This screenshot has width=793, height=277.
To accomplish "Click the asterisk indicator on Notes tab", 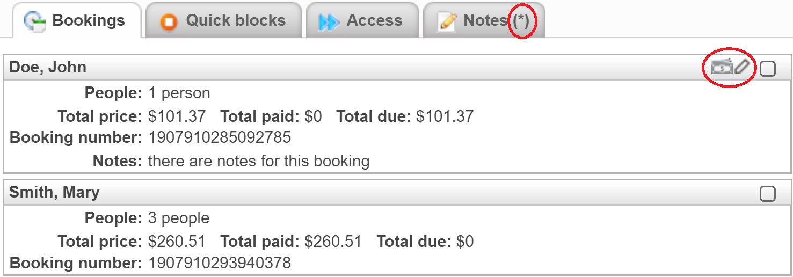I will coord(520,21).
